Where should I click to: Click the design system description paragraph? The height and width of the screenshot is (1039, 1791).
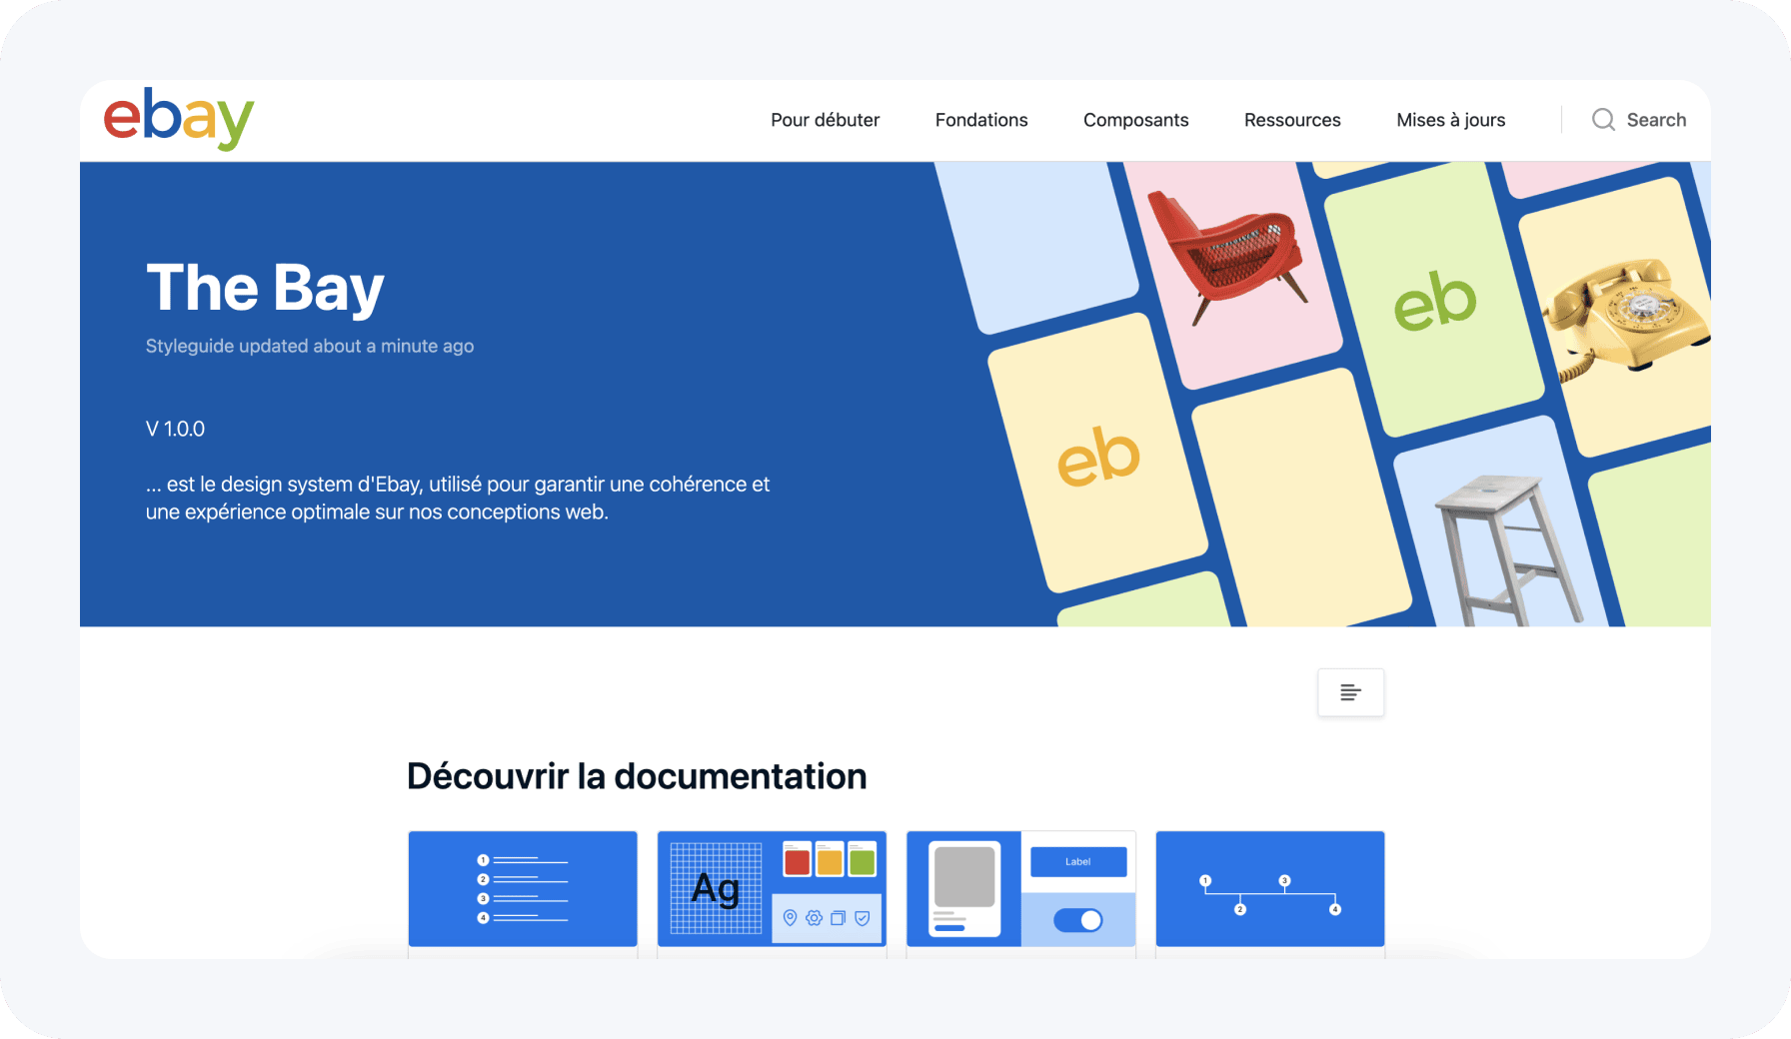[458, 498]
